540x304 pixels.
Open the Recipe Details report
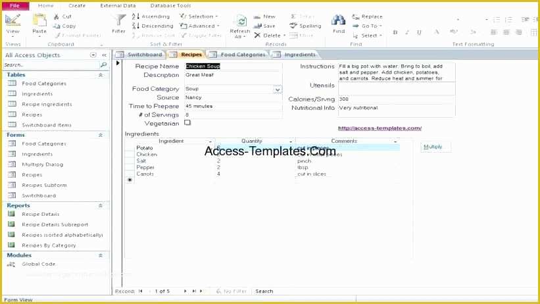(x=41, y=214)
